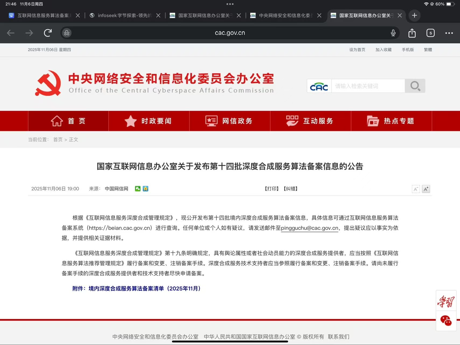Viewport: 460px width, 345px height.
Task: Click the yellow star share icon
Action: [145, 189]
